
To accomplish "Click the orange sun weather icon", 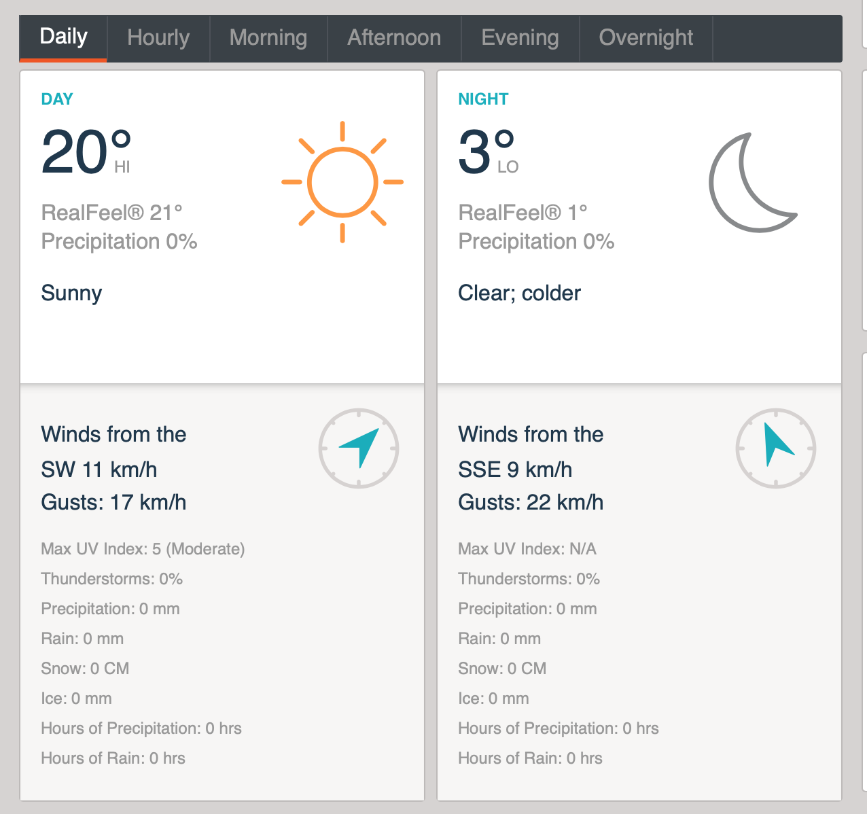I will pyautogui.click(x=342, y=182).
